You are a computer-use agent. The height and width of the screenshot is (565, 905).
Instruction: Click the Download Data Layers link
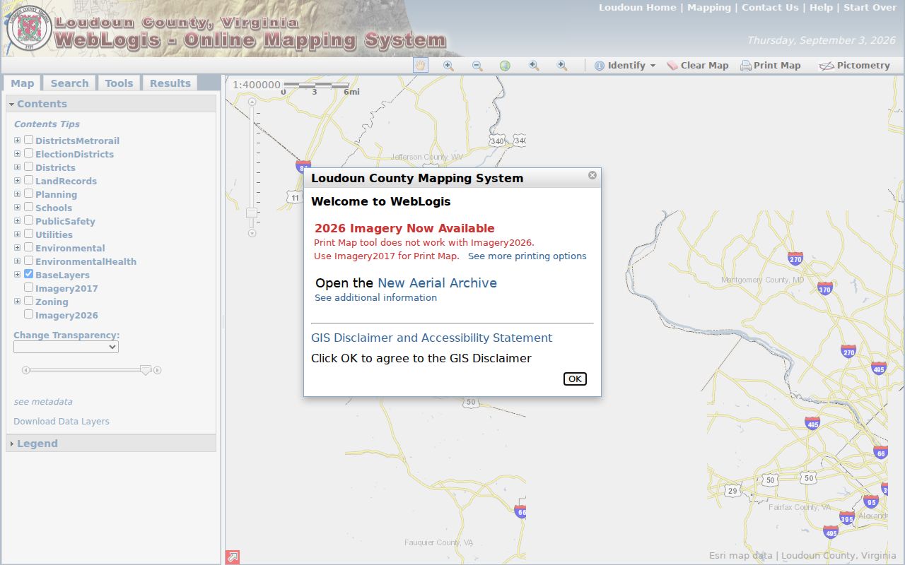pos(62,422)
